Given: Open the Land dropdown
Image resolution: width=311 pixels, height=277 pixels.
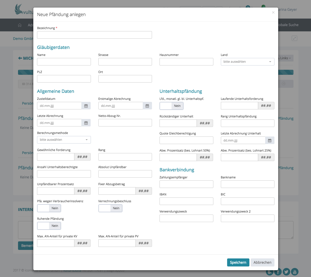Looking at the screenshot, I should (x=247, y=62).
